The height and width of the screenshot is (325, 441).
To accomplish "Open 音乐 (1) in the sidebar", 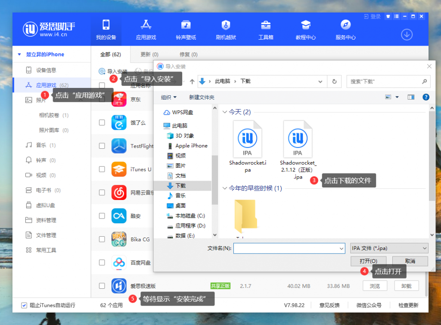I will coord(46,145).
